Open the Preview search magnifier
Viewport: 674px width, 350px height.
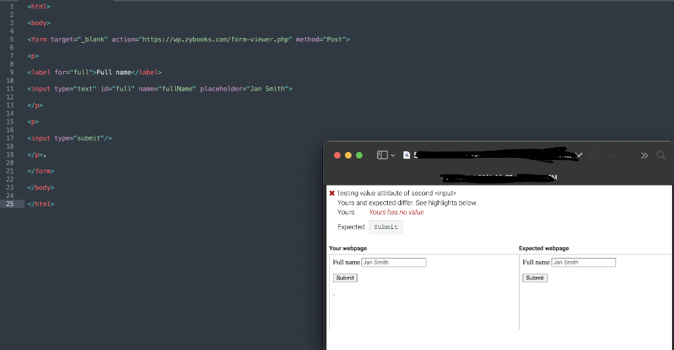[x=661, y=155]
